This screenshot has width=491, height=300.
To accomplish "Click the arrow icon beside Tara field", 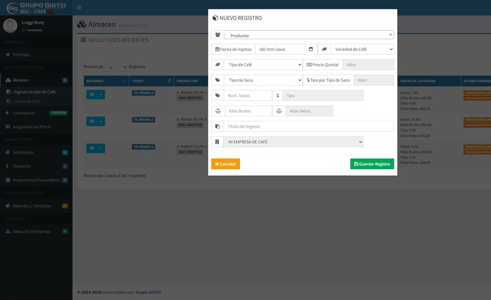I will pos(278,95).
